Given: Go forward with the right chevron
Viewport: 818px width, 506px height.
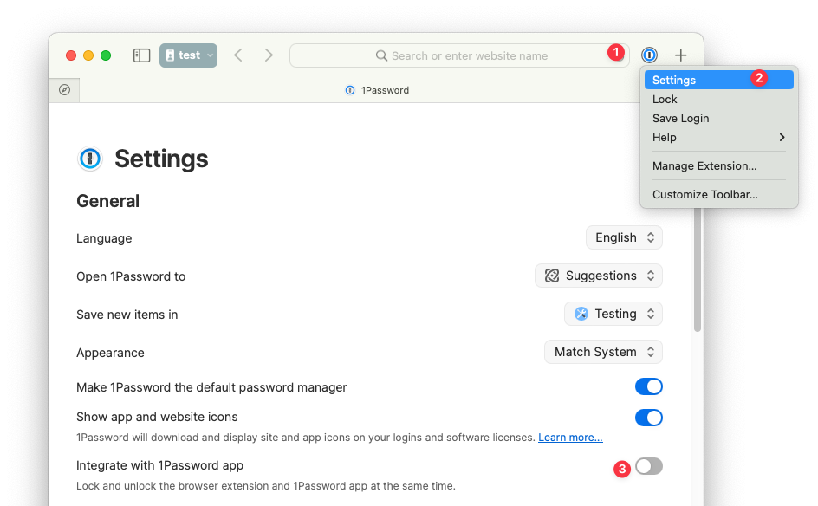Looking at the screenshot, I should point(269,55).
